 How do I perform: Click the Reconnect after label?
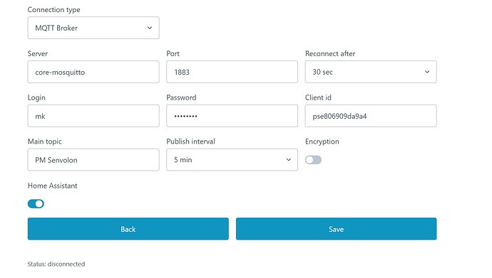coord(330,54)
